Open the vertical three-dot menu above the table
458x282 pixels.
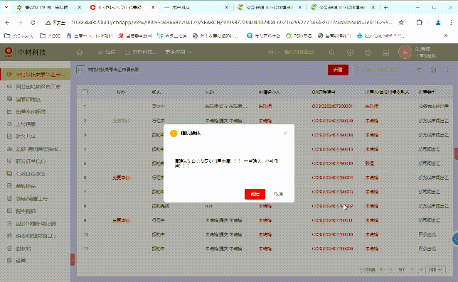[x=447, y=70]
